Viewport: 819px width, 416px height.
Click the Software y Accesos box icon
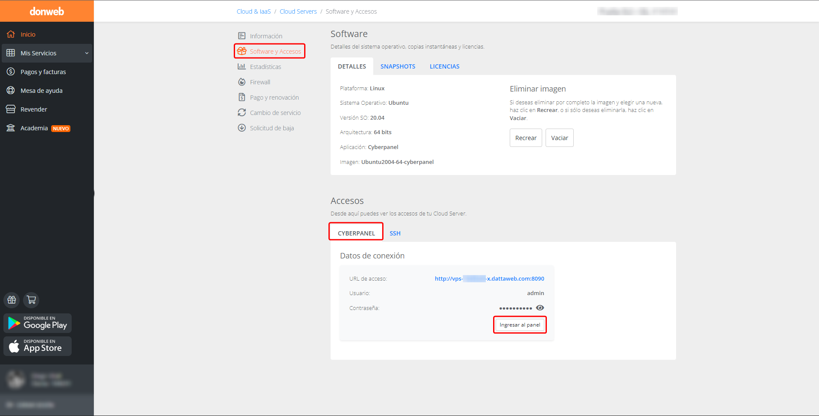click(242, 51)
